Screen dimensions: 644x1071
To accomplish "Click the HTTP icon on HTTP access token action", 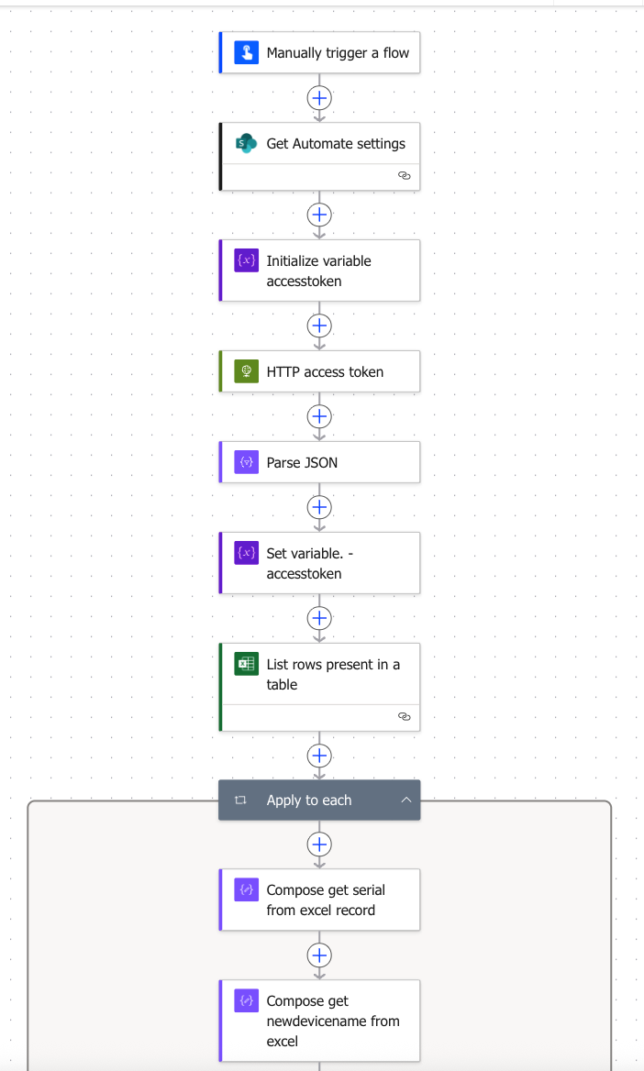I will click(244, 370).
